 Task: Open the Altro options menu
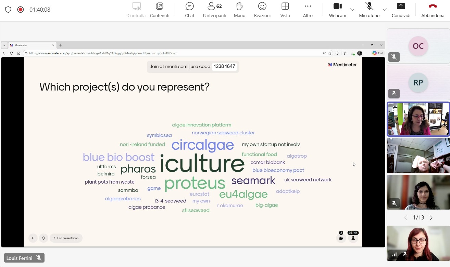[x=308, y=10]
